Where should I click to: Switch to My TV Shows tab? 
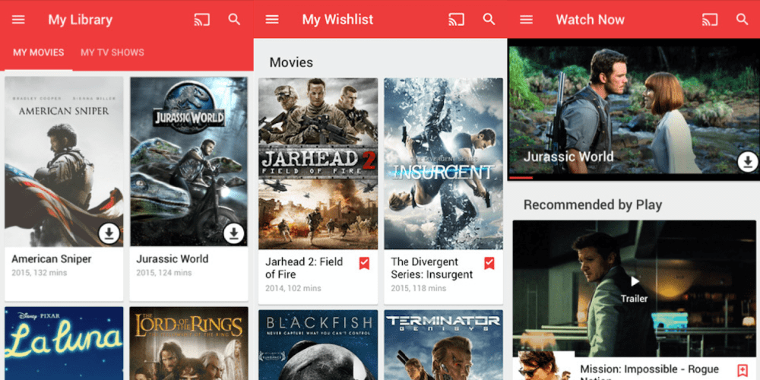(112, 52)
